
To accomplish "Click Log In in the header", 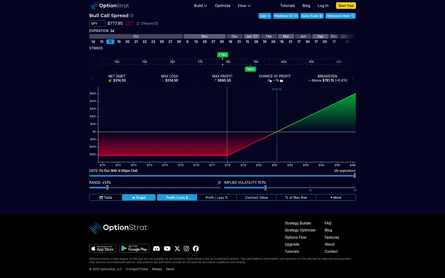I will tap(323, 6).
